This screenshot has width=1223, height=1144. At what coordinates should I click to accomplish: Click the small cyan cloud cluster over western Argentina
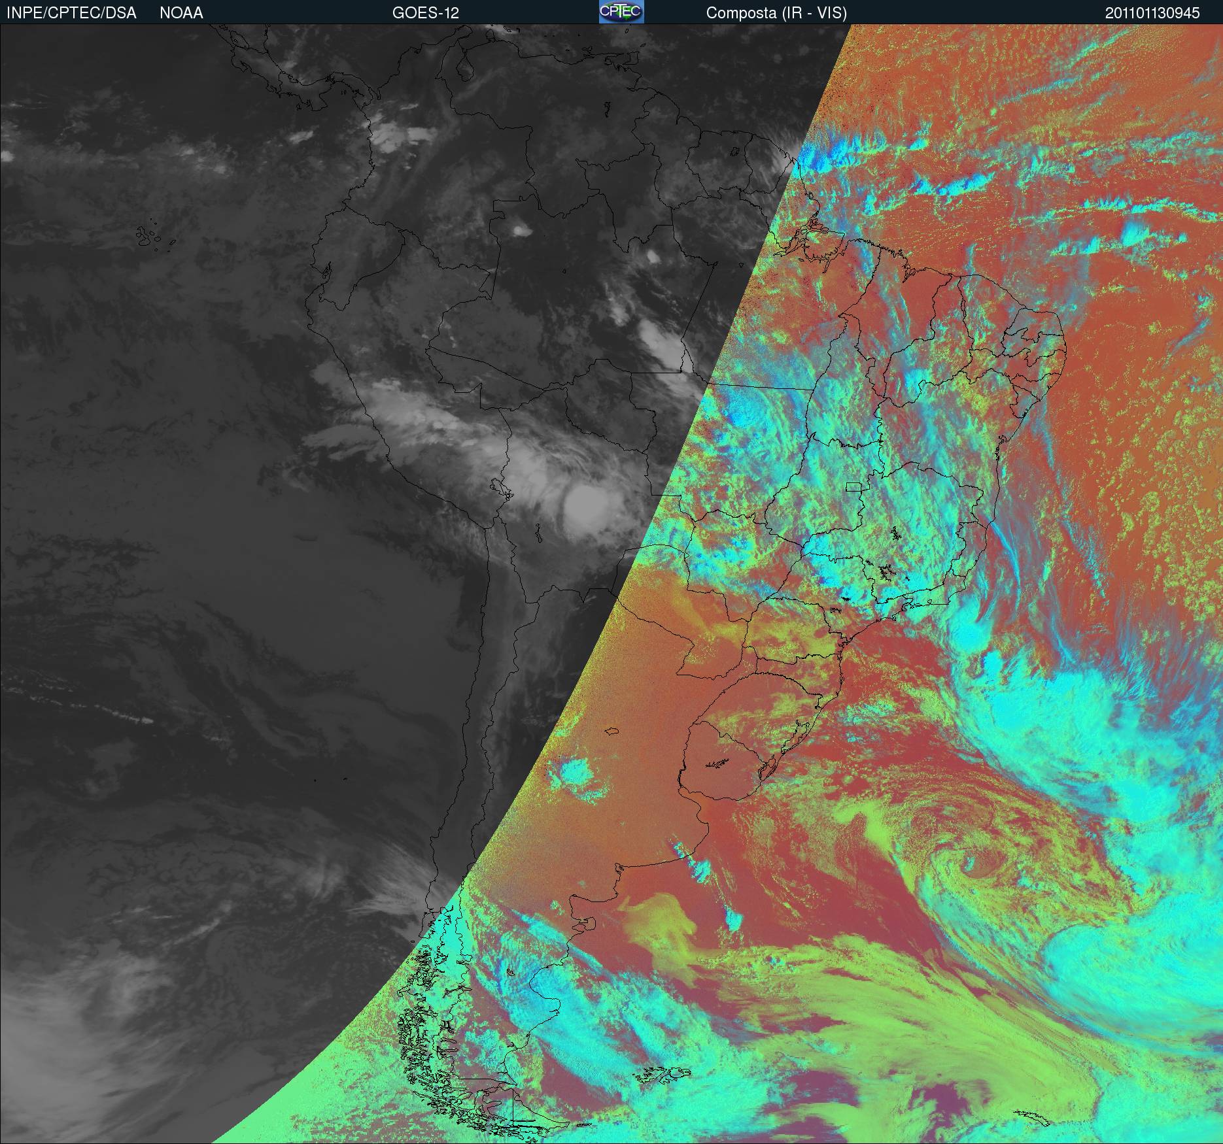coord(572,775)
